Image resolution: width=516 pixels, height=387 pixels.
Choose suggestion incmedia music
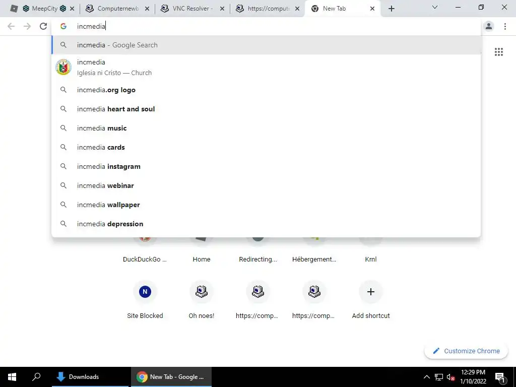266,128
